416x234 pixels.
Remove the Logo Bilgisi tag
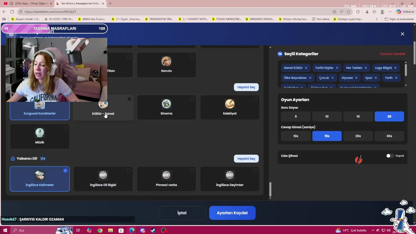click(395, 68)
